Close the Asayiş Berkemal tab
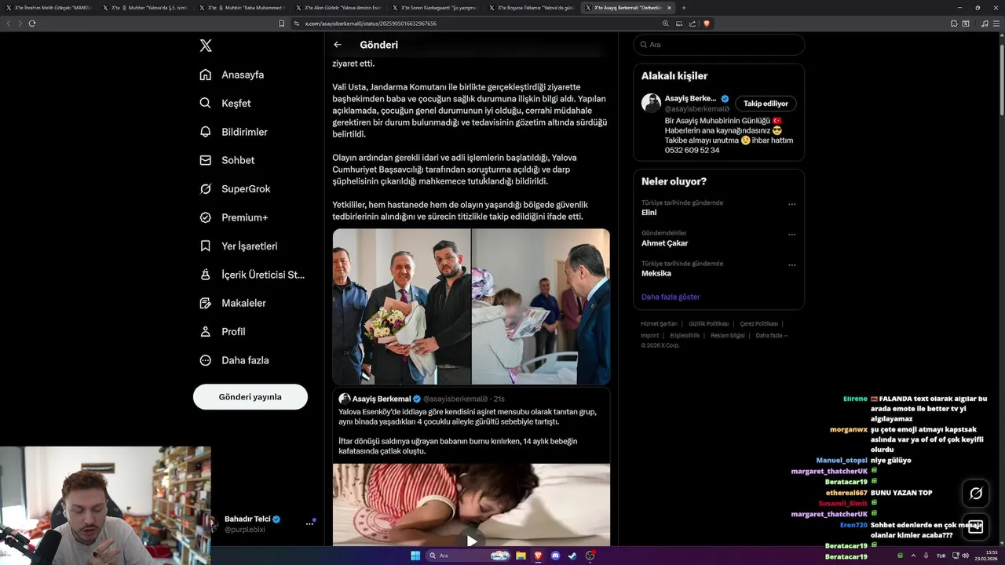This screenshot has height=565, width=1005. 669,8
